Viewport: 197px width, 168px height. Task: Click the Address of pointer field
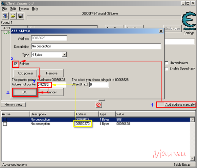52,85
